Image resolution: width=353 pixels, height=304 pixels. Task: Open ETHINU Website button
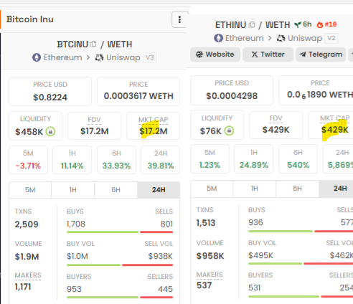215,54
